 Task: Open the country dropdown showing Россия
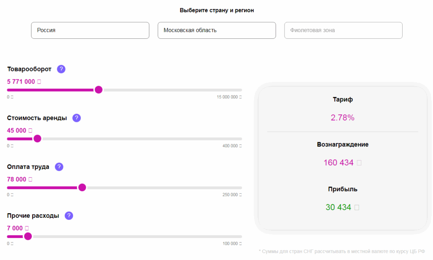tap(90, 30)
